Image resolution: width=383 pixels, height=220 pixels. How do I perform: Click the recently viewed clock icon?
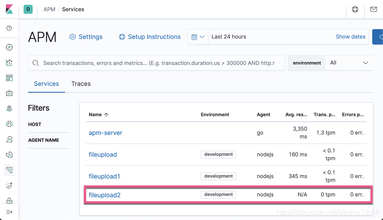pyautogui.click(x=9, y=28)
